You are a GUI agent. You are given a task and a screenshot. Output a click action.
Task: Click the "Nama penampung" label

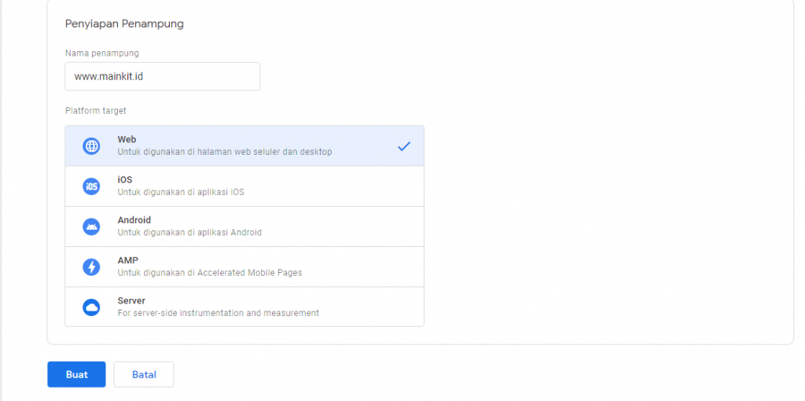point(101,53)
